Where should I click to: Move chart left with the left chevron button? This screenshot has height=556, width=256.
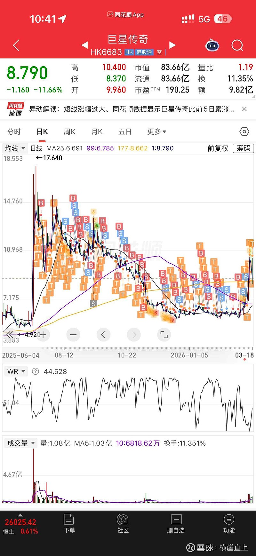point(103,335)
